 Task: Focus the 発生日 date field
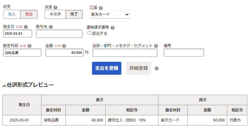point(18,34)
